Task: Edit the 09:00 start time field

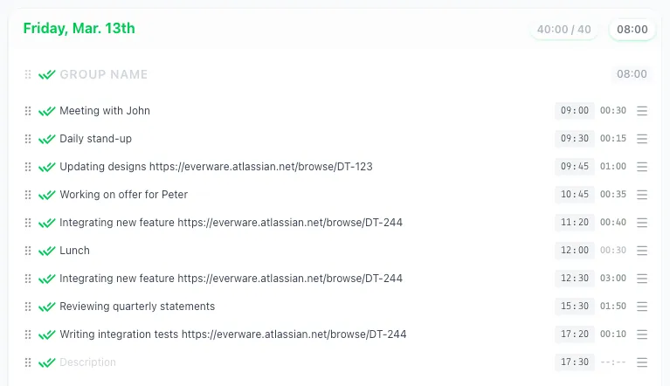Action: (574, 111)
